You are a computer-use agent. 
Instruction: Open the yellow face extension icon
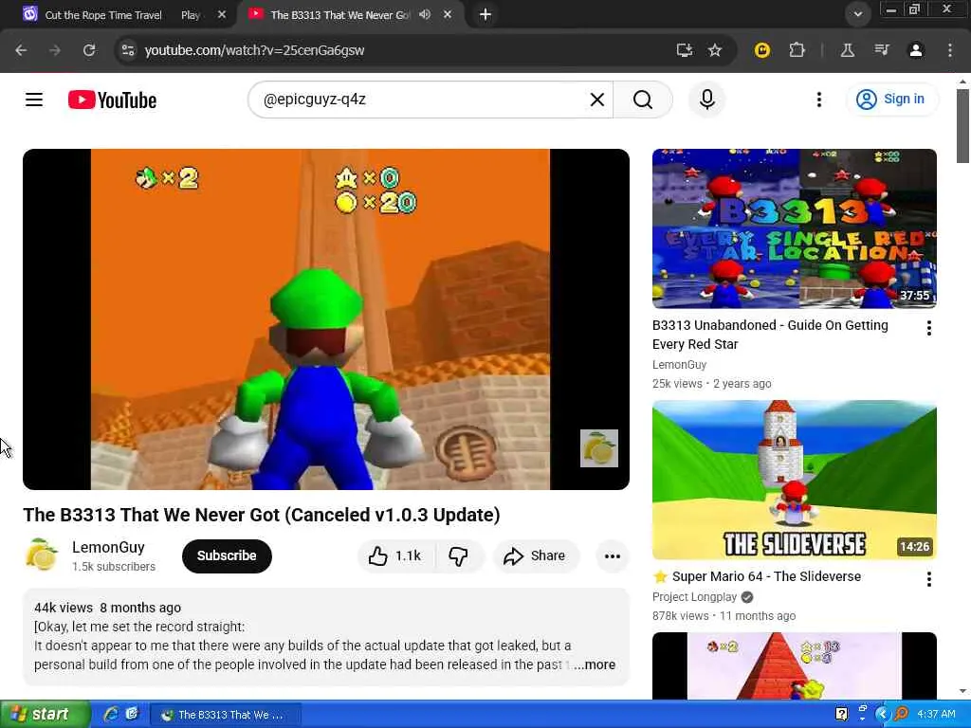[x=761, y=50]
